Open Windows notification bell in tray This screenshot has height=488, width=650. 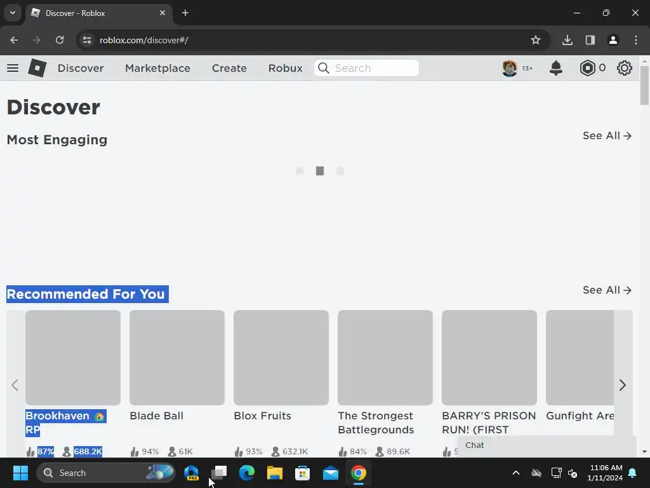coord(633,473)
